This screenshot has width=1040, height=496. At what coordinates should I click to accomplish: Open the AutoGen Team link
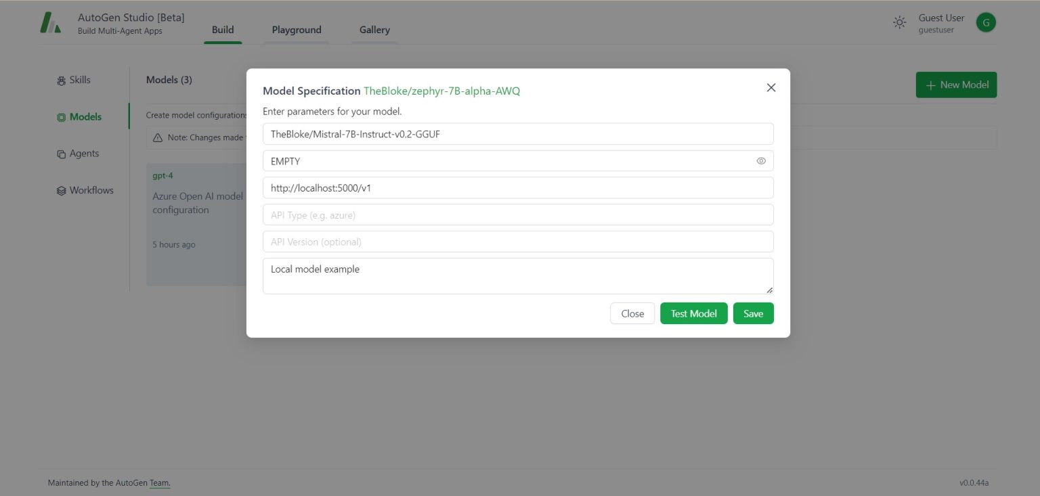160,482
